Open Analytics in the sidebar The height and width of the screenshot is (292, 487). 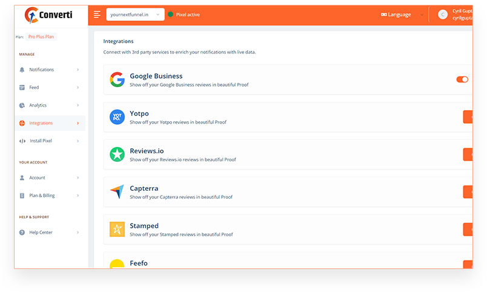[50, 105]
